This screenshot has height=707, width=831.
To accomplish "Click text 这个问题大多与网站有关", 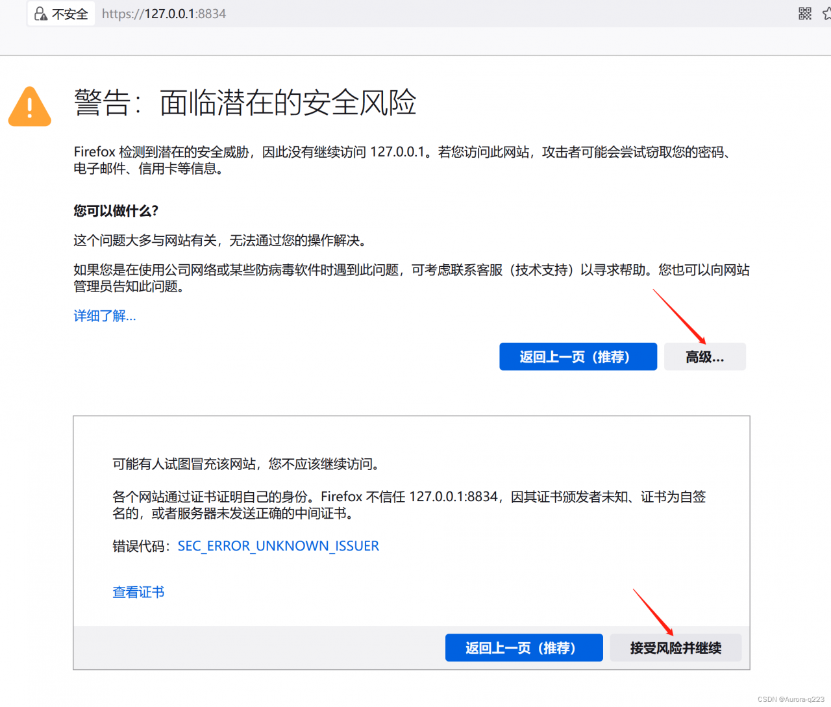I will tap(145, 241).
